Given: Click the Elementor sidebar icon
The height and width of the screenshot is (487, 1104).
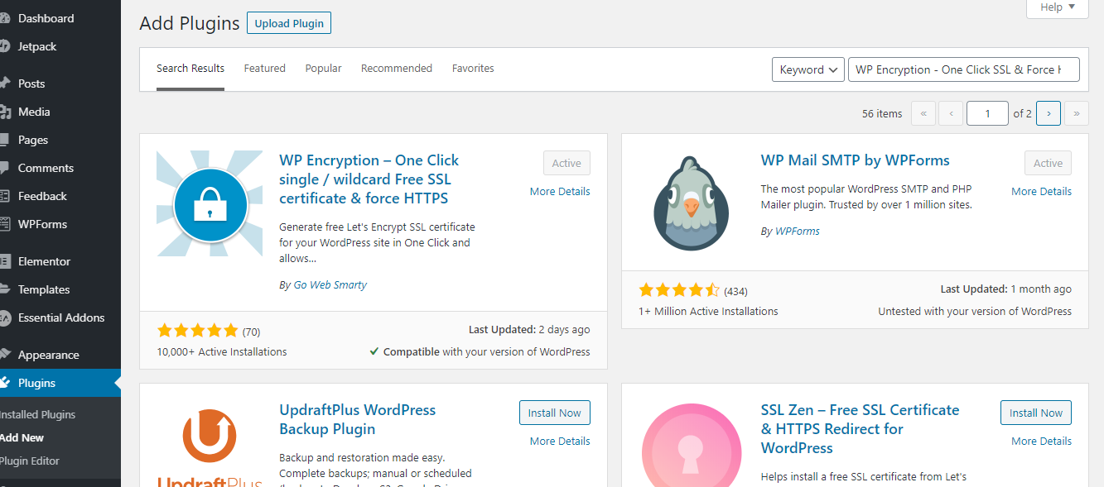Looking at the screenshot, I should pyautogui.click(x=4, y=261).
